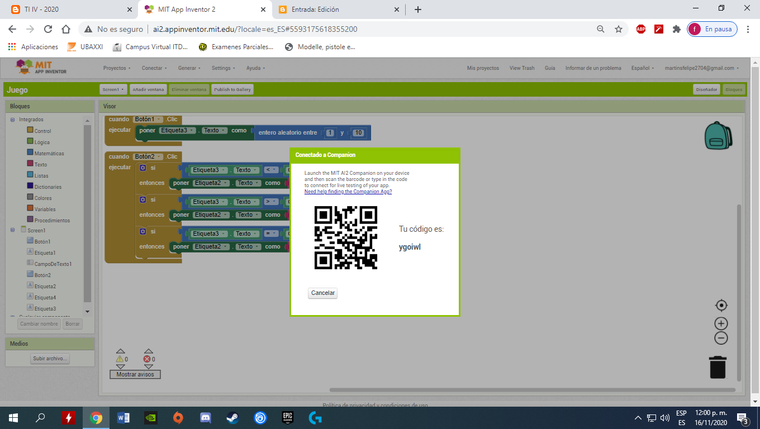Select the Dictionaries blocks category

[x=47, y=187]
